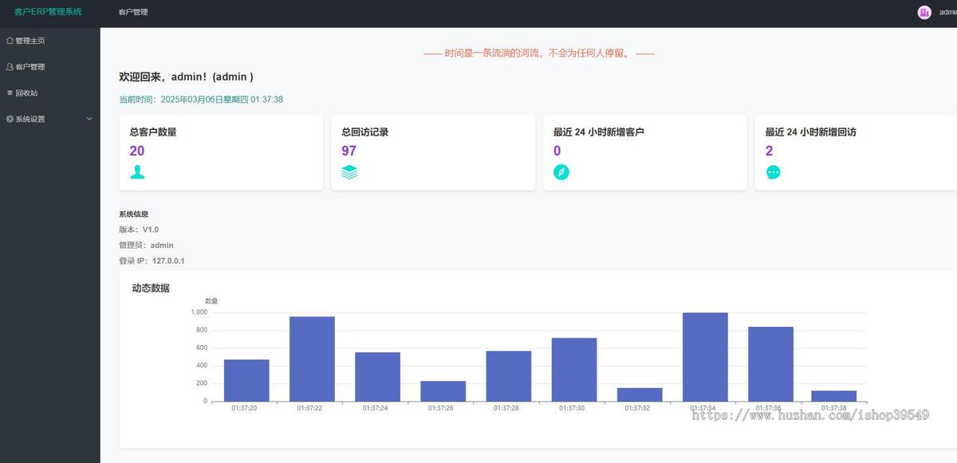Screen dimensions: 957x463
Task: Click the 登录 IP：127.0.0.1 line
Action: [x=152, y=261]
